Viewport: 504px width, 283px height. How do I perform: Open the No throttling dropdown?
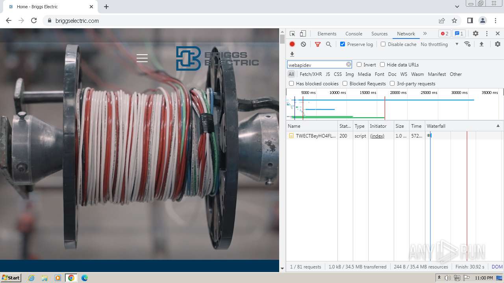[x=439, y=44]
